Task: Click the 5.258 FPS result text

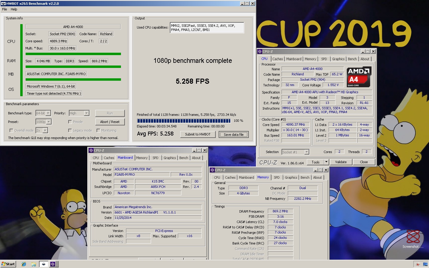Action: point(192,81)
